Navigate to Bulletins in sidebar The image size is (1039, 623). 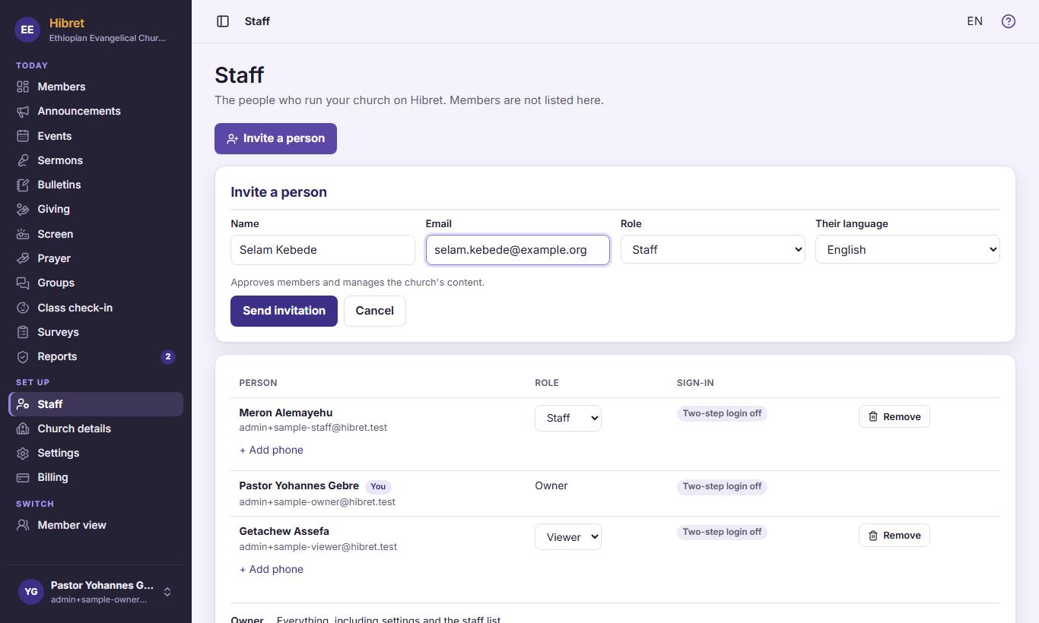point(96,185)
